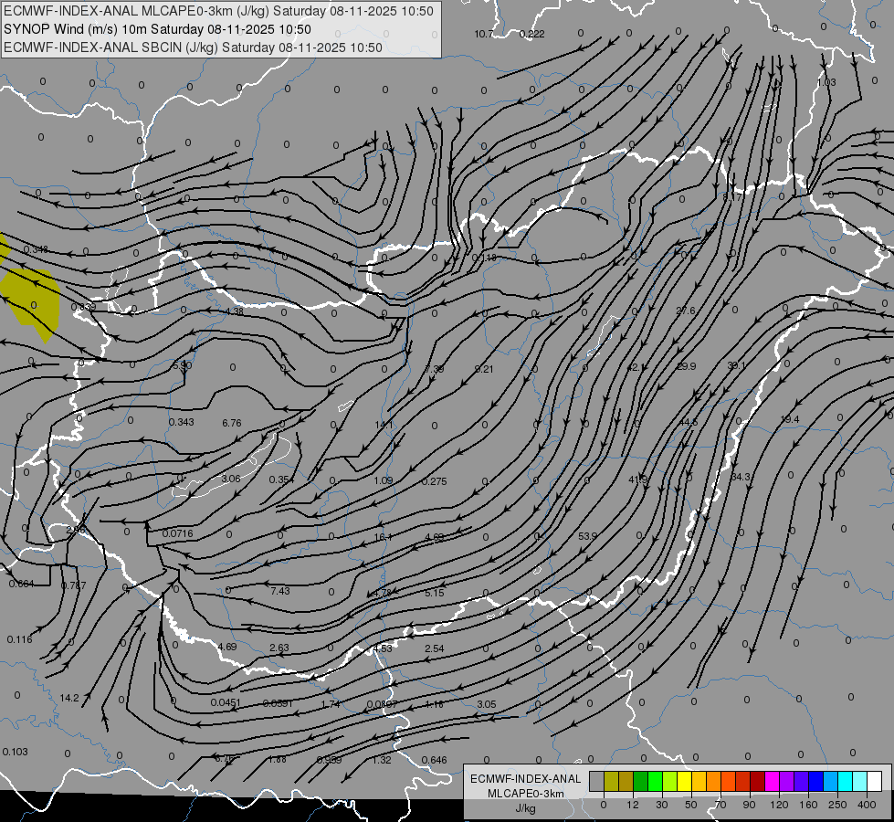The height and width of the screenshot is (822, 894).
Task: Click the olive shaded CAPE area on the map
Action: [31, 302]
